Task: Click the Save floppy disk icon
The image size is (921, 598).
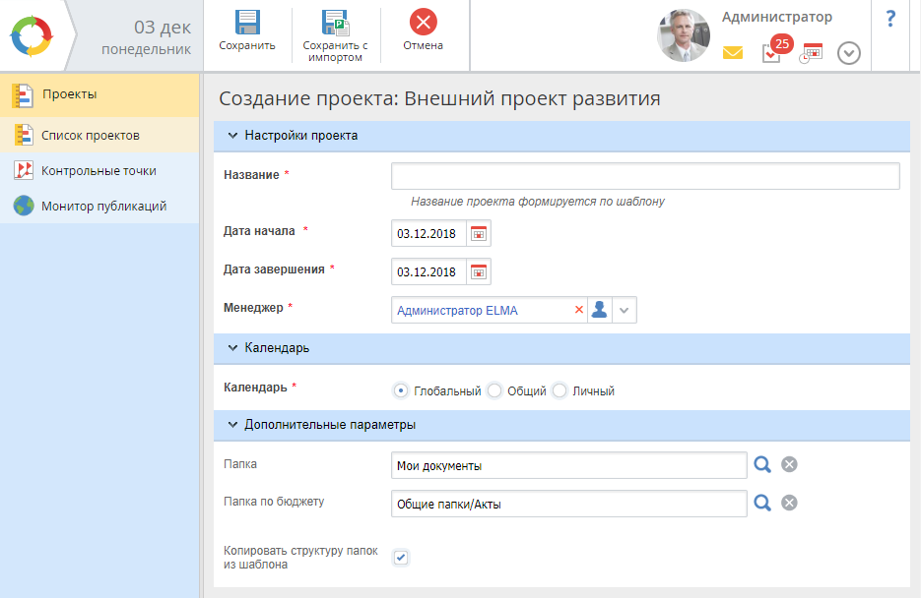Action: (x=246, y=23)
